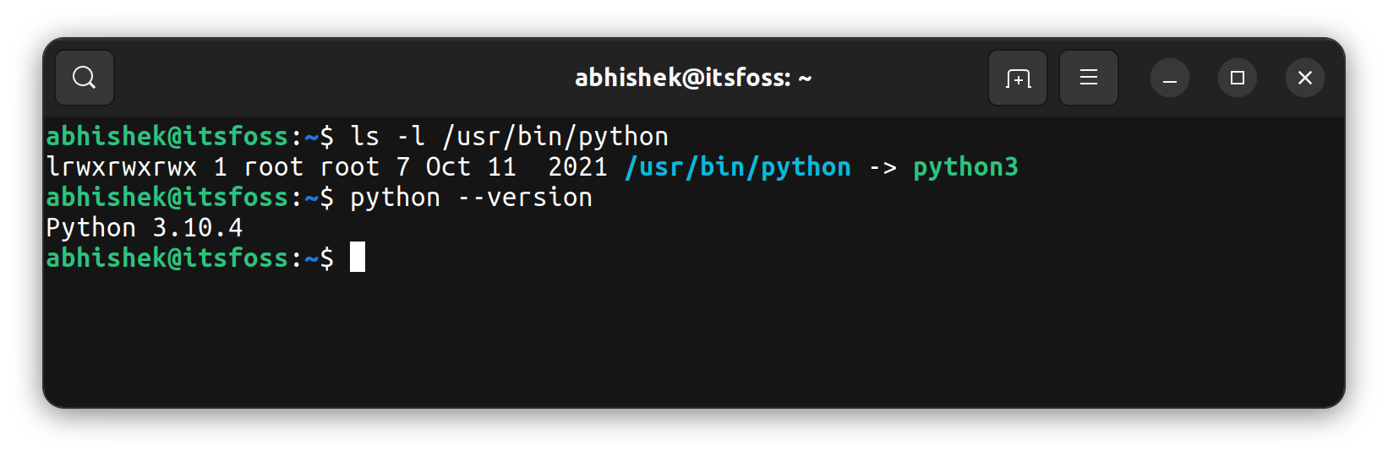This screenshot has width=1388, height=456.
Task: Minimize the terminal window
Action: (1170, 79)
